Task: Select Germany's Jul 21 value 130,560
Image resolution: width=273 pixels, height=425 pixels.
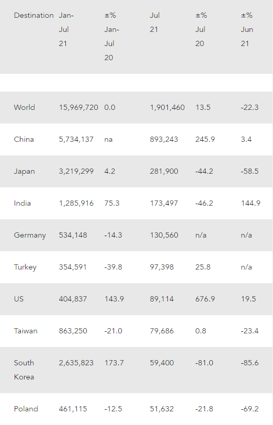Action: [x=164, y=236]
